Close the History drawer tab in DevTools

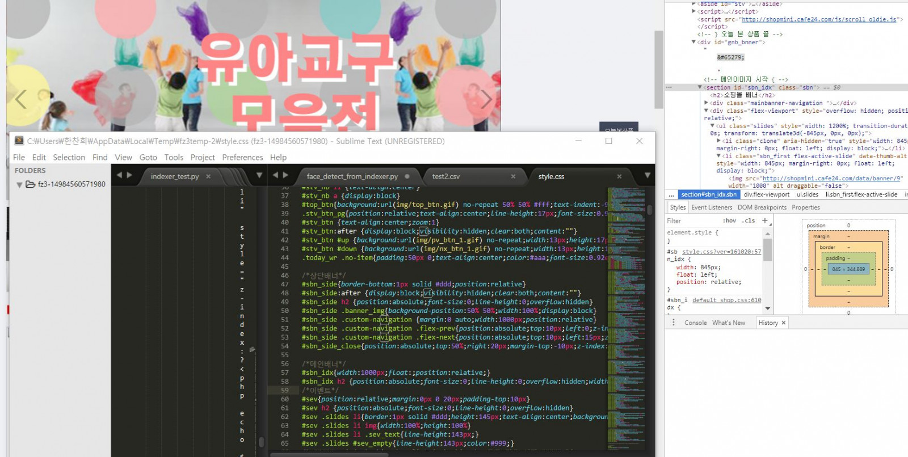784,323
